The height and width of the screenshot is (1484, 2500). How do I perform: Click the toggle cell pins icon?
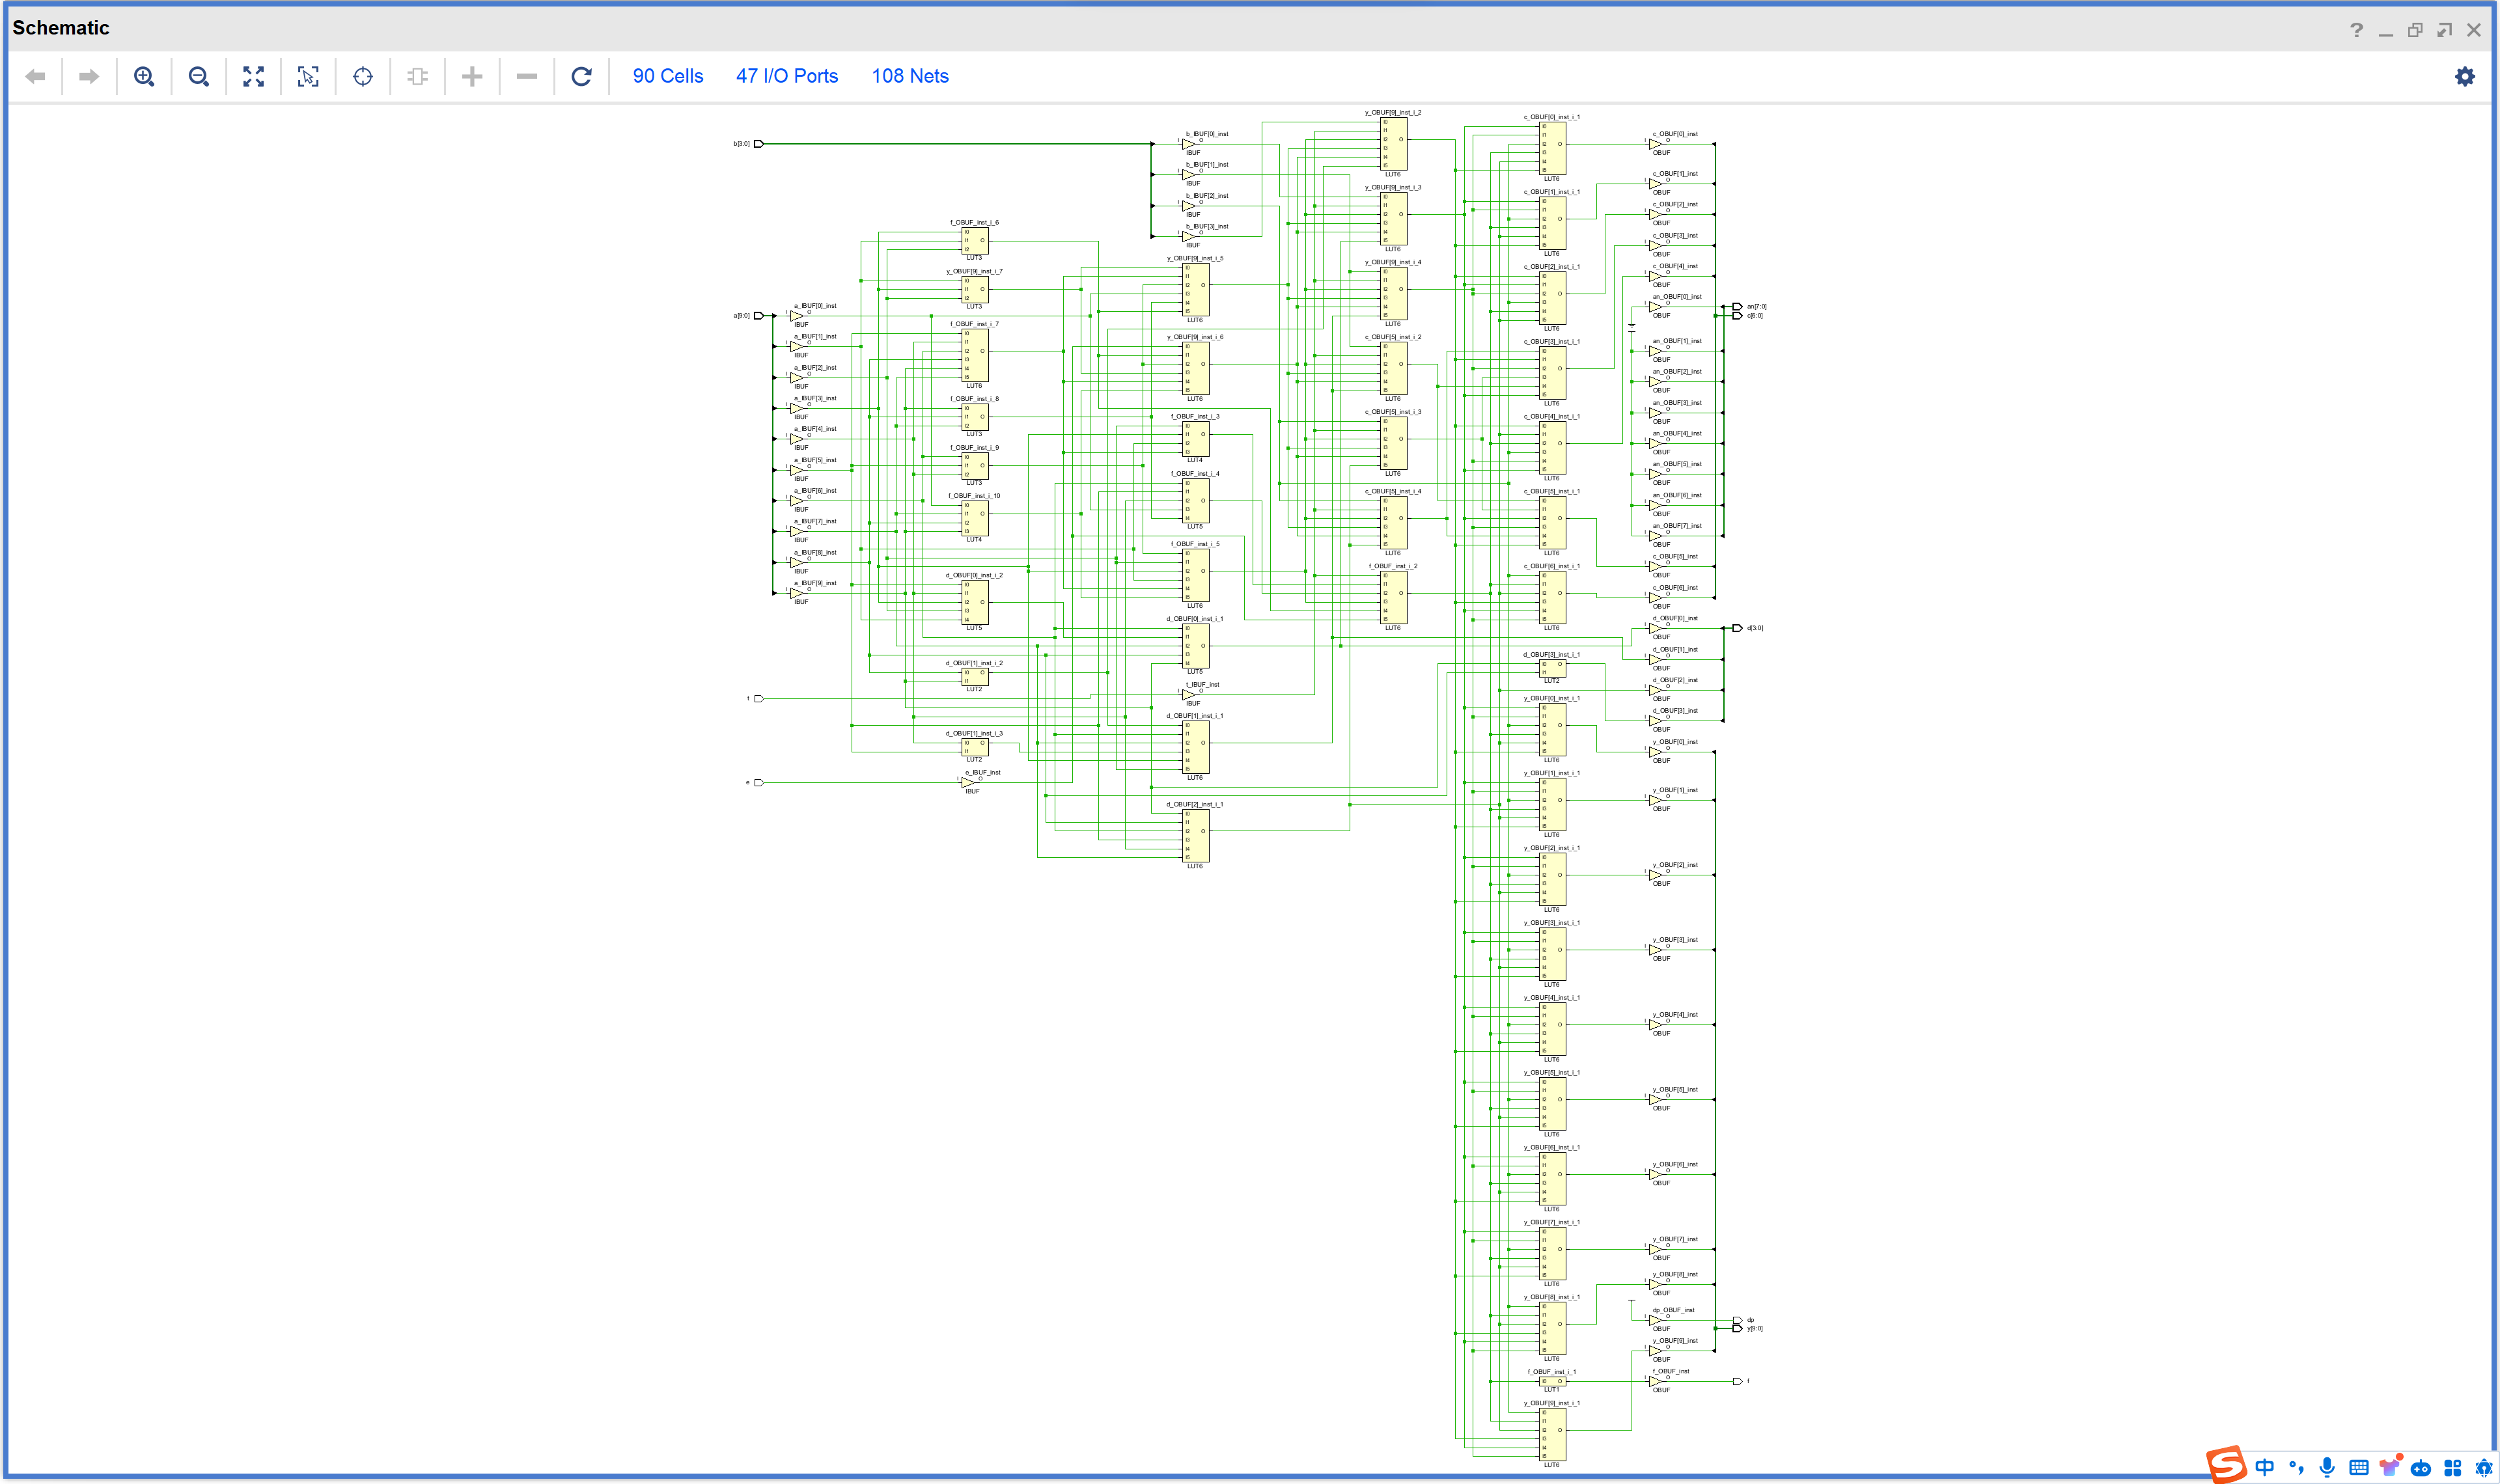[x=418, y=76]
